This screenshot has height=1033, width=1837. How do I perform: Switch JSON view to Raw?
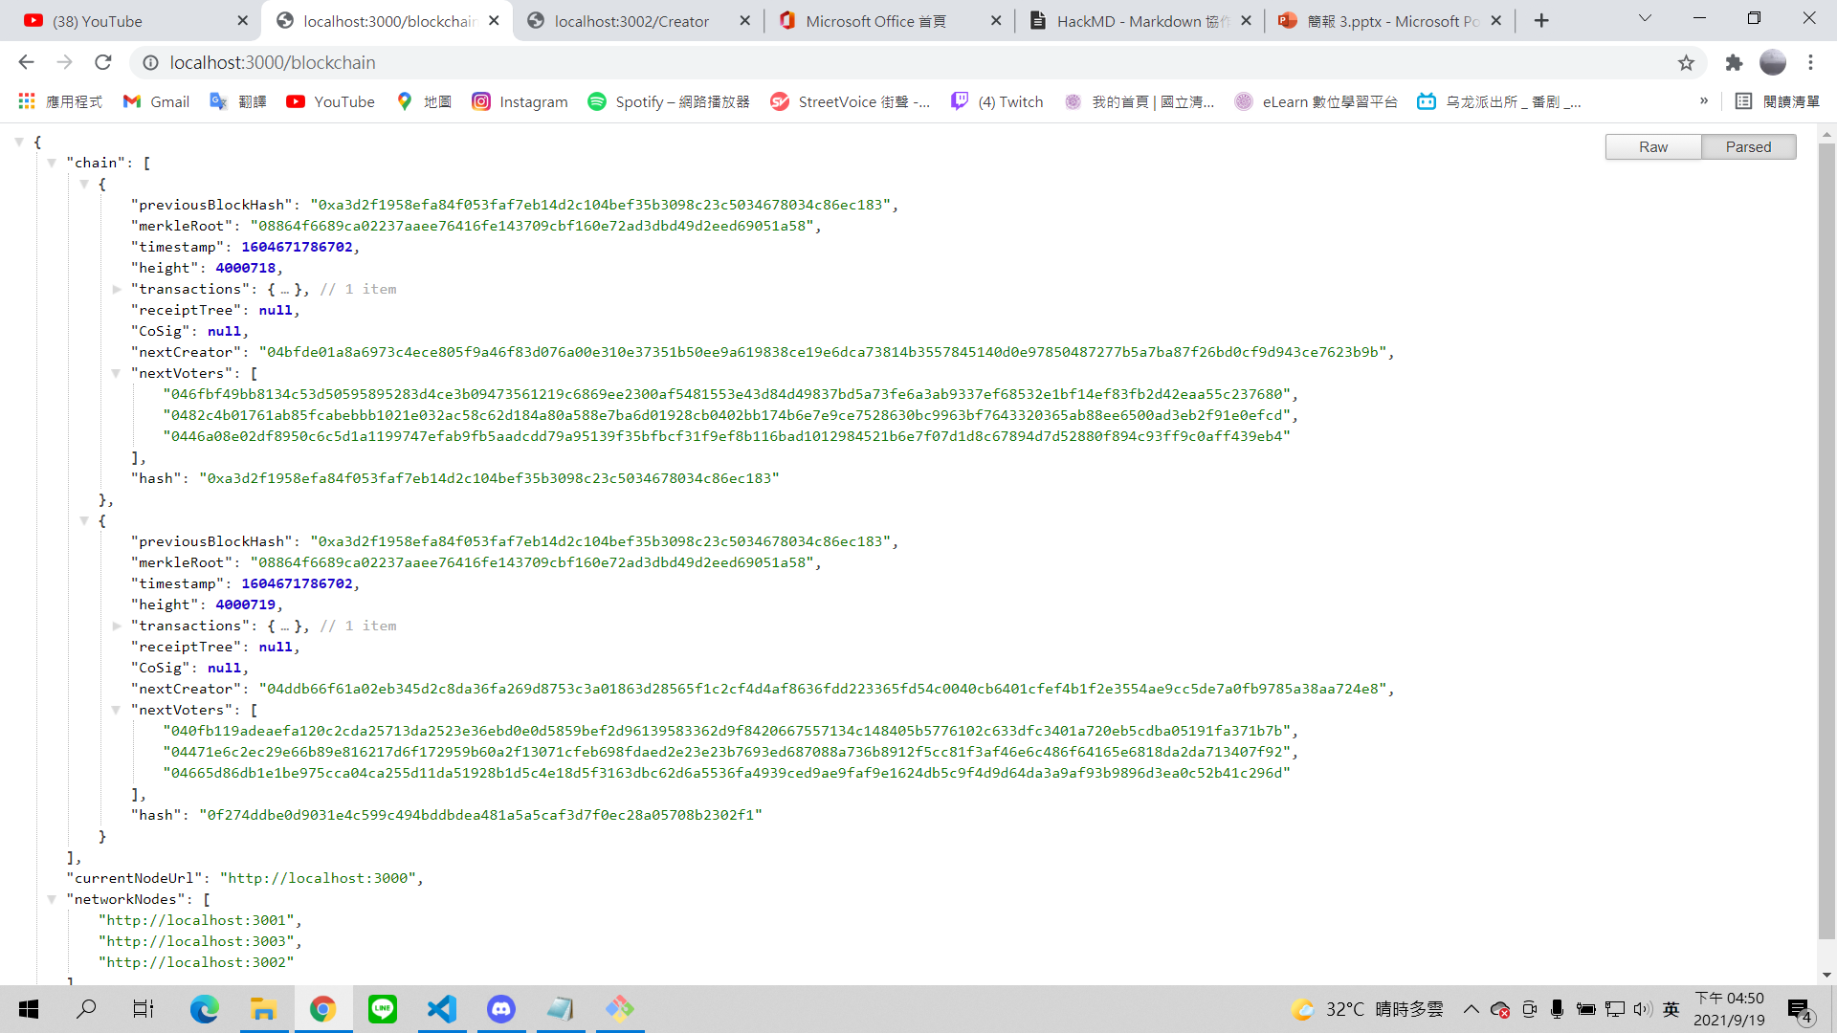tap(1653, 146)
